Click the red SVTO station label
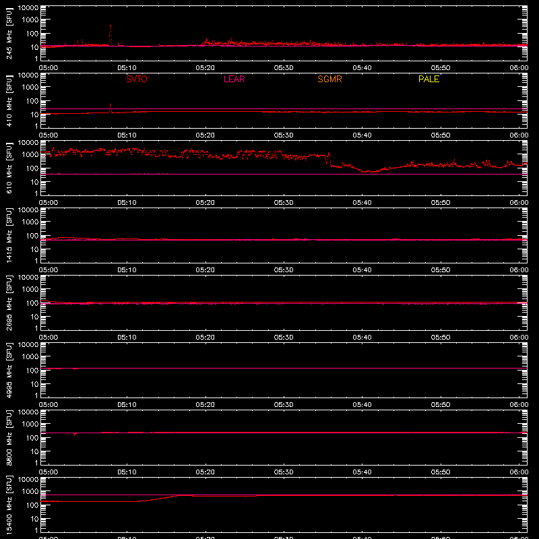Screen dimensions: 539x539 coord(137,79)
